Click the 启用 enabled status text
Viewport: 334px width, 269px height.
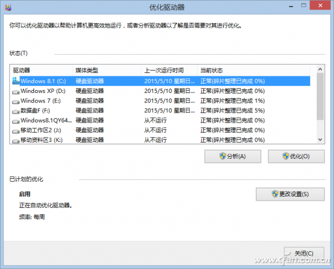pyautogui.click(x=24, y=194)
